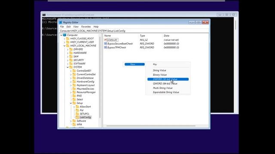Collapse the Computer root node
This screenshot has width=275, height=154.
(61, 35)
